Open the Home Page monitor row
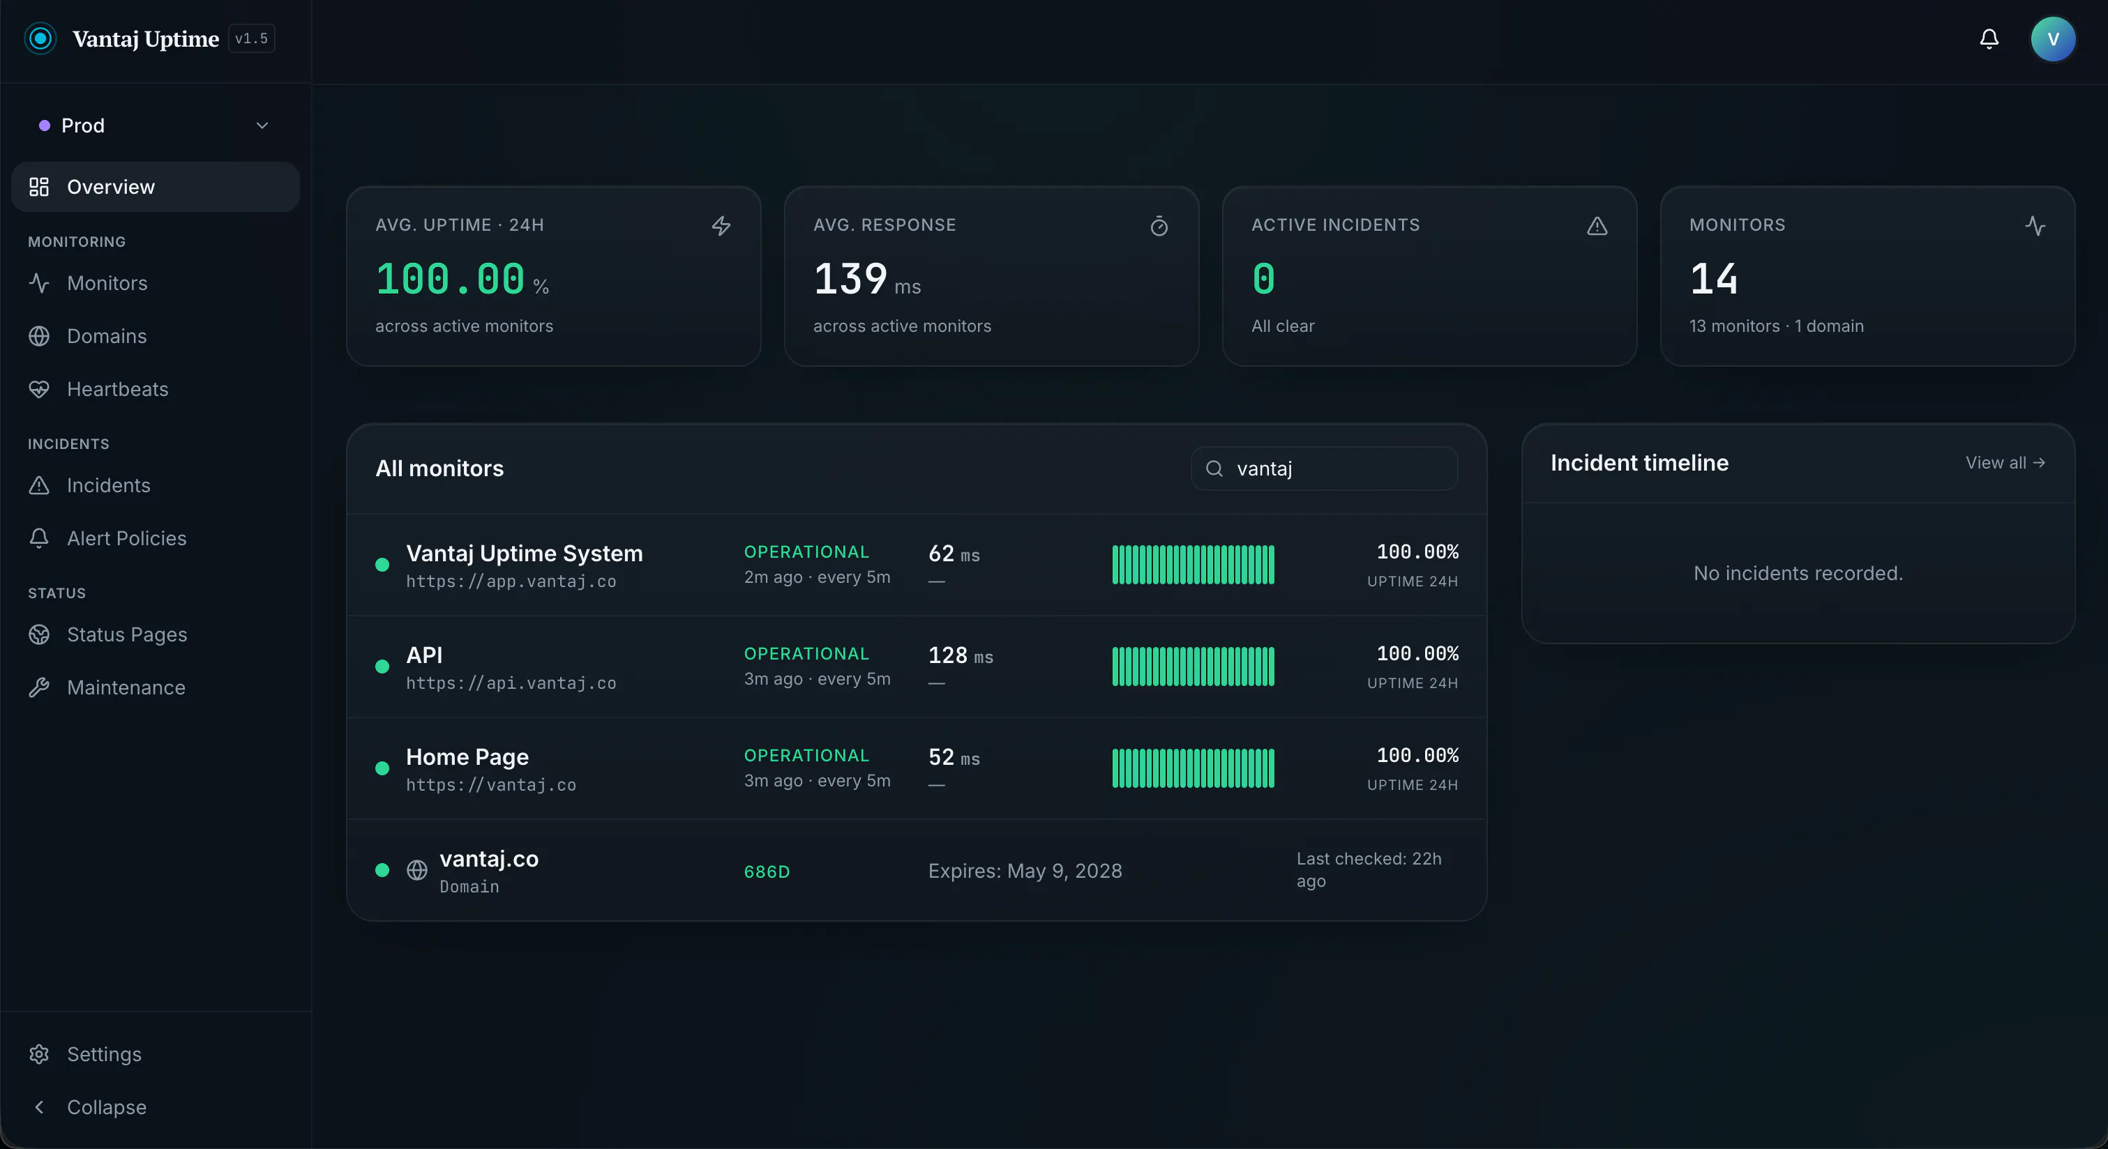2108x1149 pixels. 917,769
